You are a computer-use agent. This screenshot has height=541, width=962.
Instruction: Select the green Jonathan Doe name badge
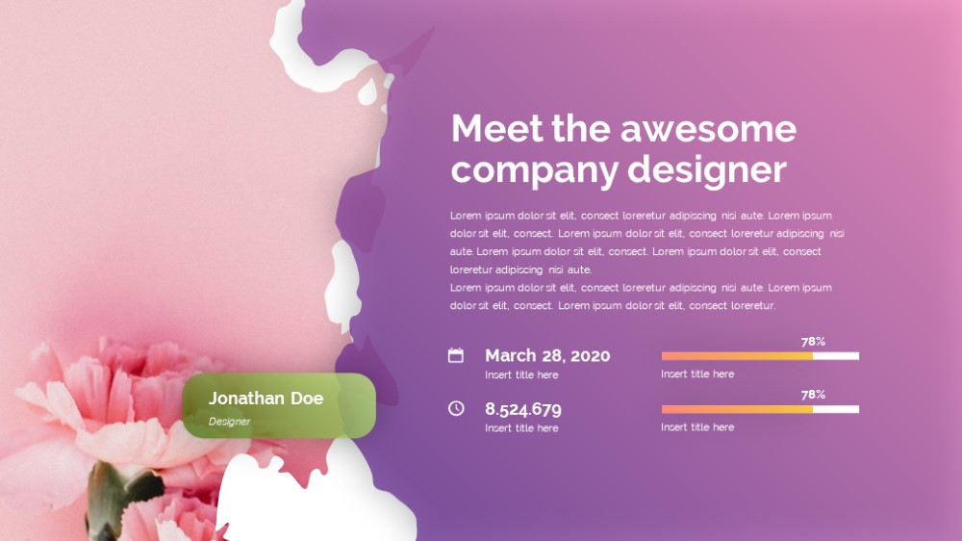(279, 406)
